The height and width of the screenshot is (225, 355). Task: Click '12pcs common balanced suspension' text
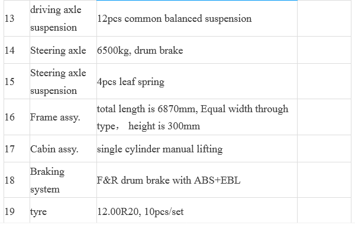[175, 18]
